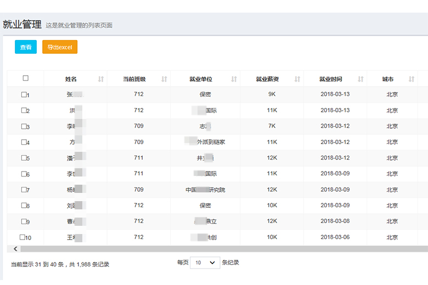This screenshot has width=428, height=285.
Task: Click 外派到链家 company cell in row 4
Action: pos(211,142)
